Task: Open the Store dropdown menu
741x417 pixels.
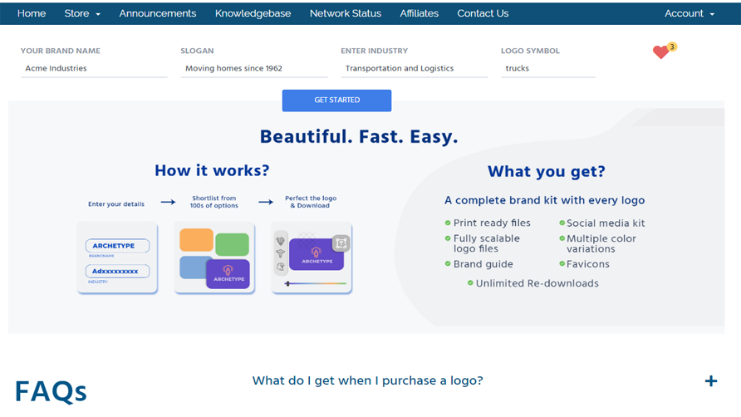Action: [82, 13]
